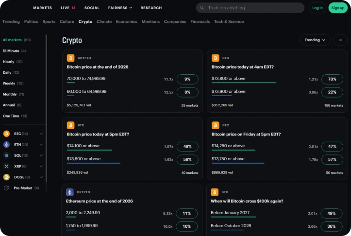The height and width of the screenshot is (236, 351).
Task: Click 9% button for 70,000 to 74,999.99
Action: [x=187, y=79]
